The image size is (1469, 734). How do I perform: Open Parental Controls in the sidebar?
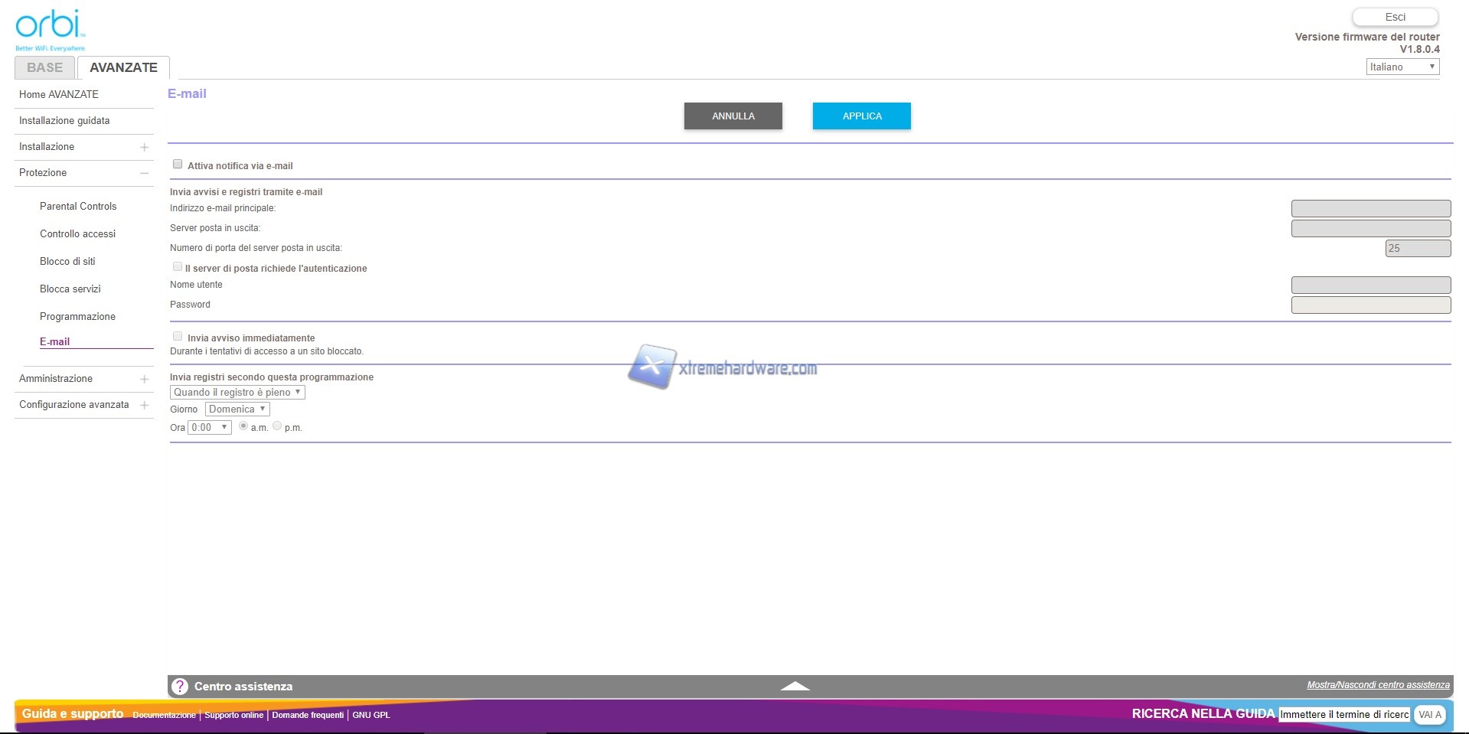click(x=78, y=207)
